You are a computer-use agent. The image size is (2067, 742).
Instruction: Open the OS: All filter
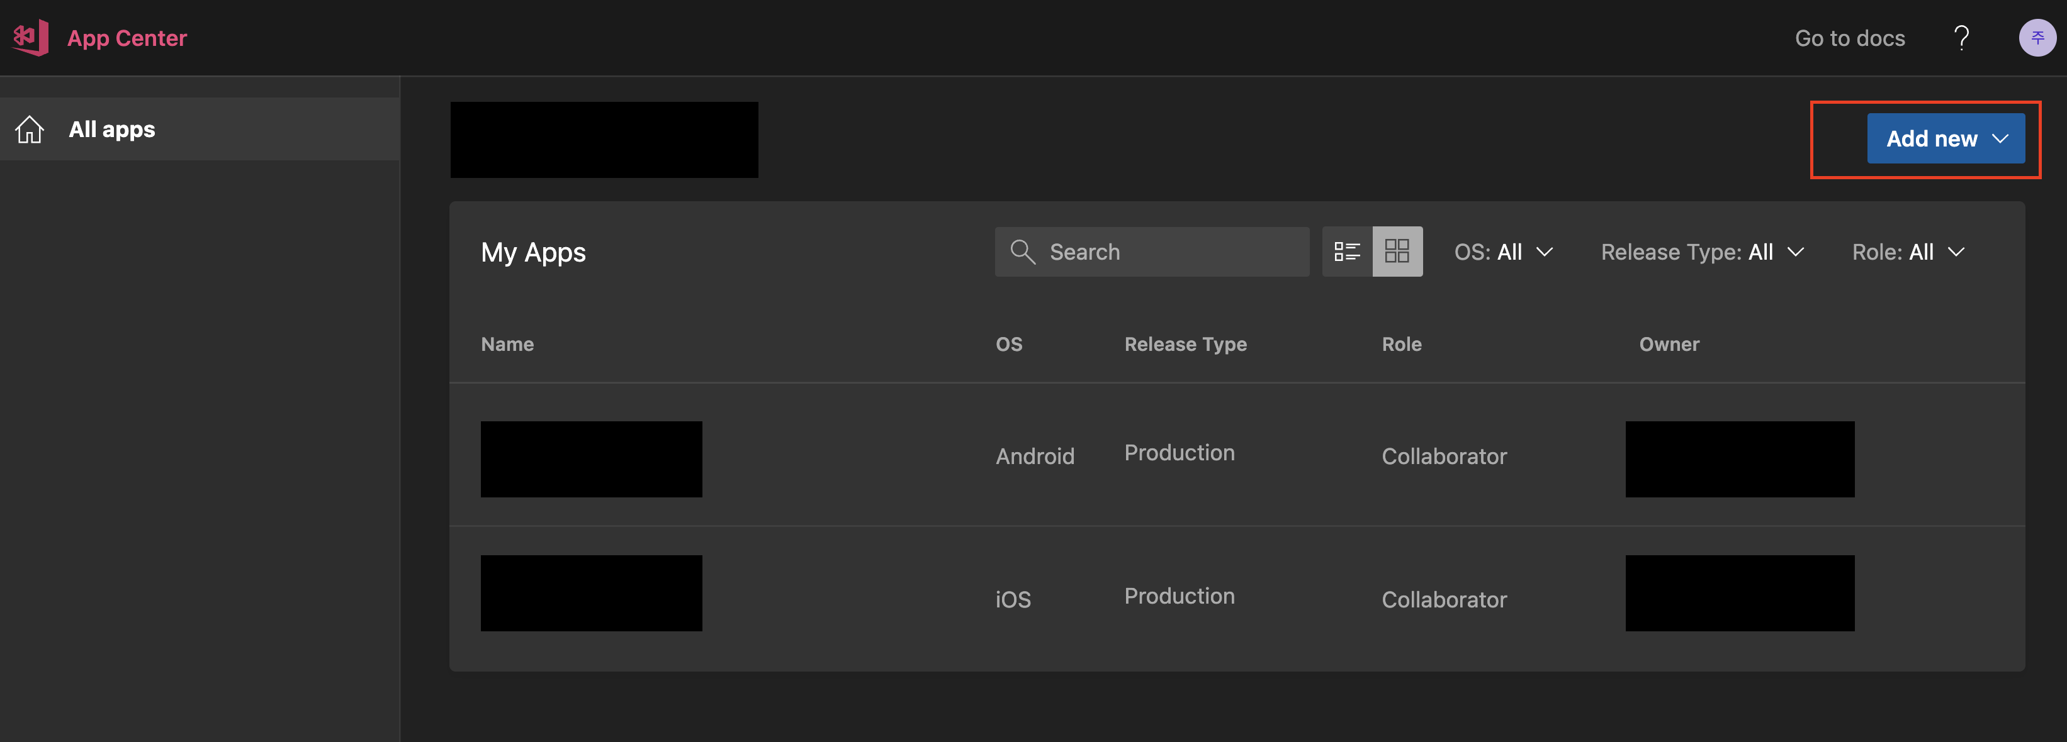pyautogui.click(x=1503, y=252)
